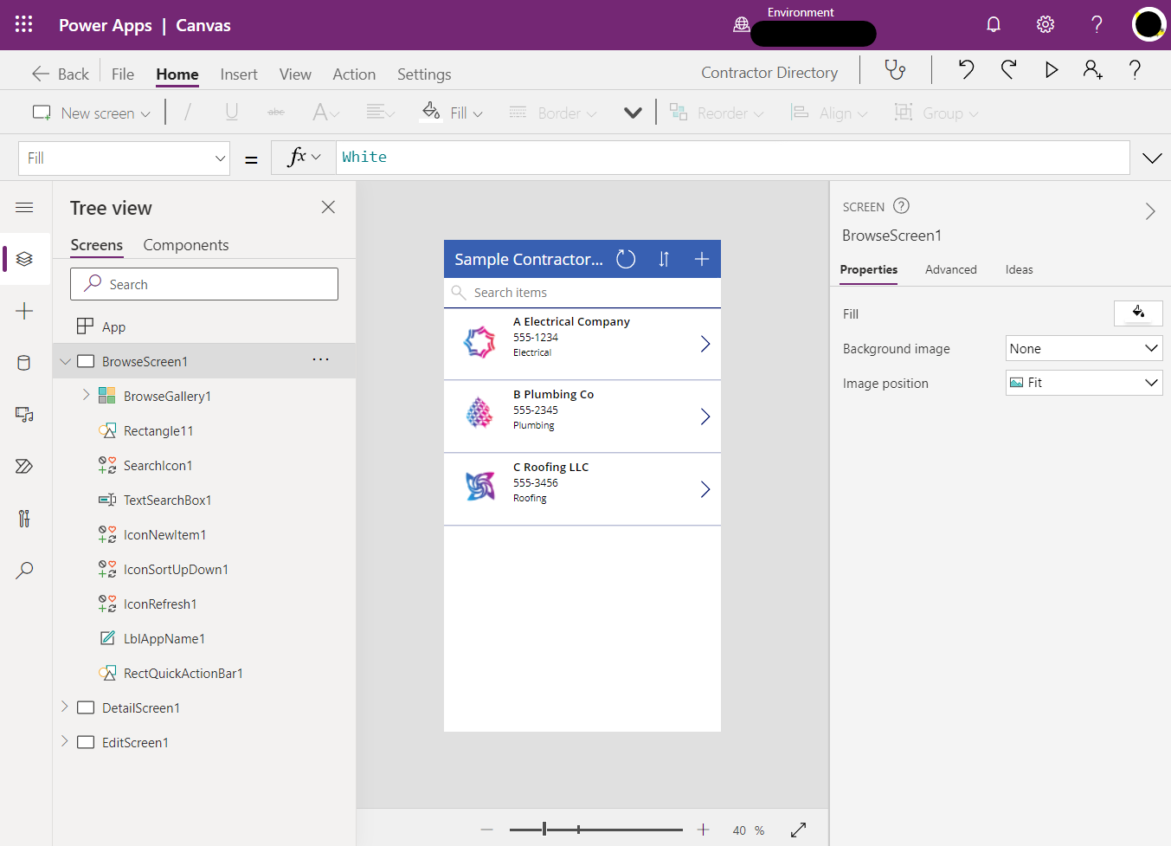1171x846 pixels.
Task: Click the help question mark in purple header
Action: coord(1097,24)
